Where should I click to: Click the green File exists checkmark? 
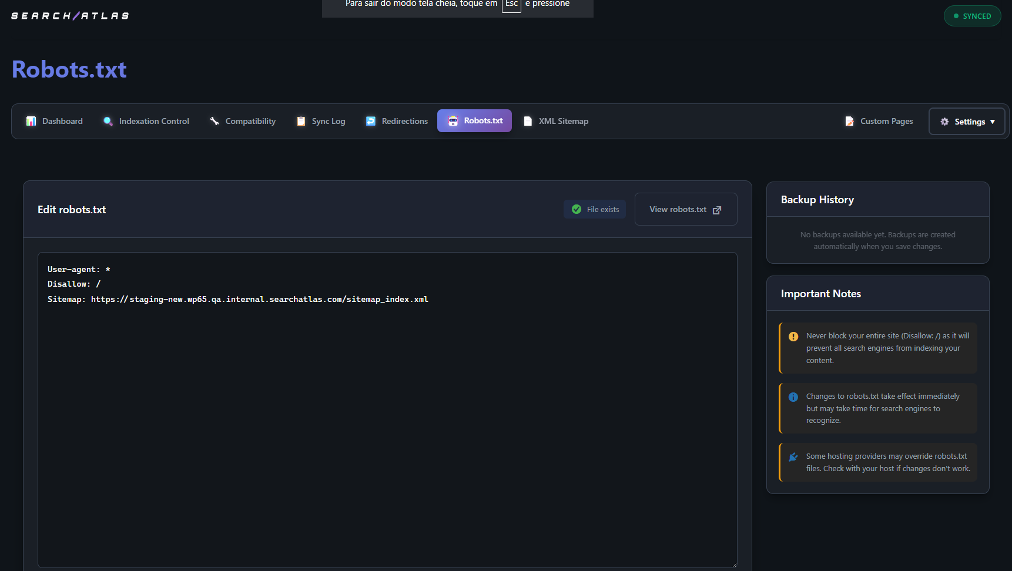[577, 209]
